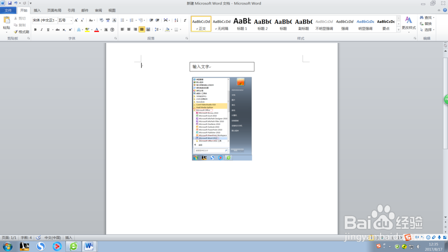Screen dimensions: 448x252
Task: Switch to the Mailings tab
Action: pos(85,11)
